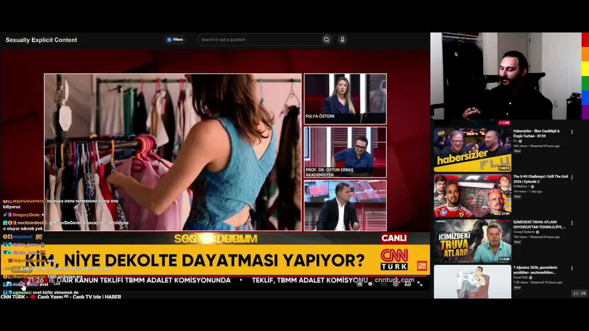This screenshot has width=589, height=331.
Task: Click GregoryDede's username in chat
Action: pyautogui.click(x=27, y=215)
